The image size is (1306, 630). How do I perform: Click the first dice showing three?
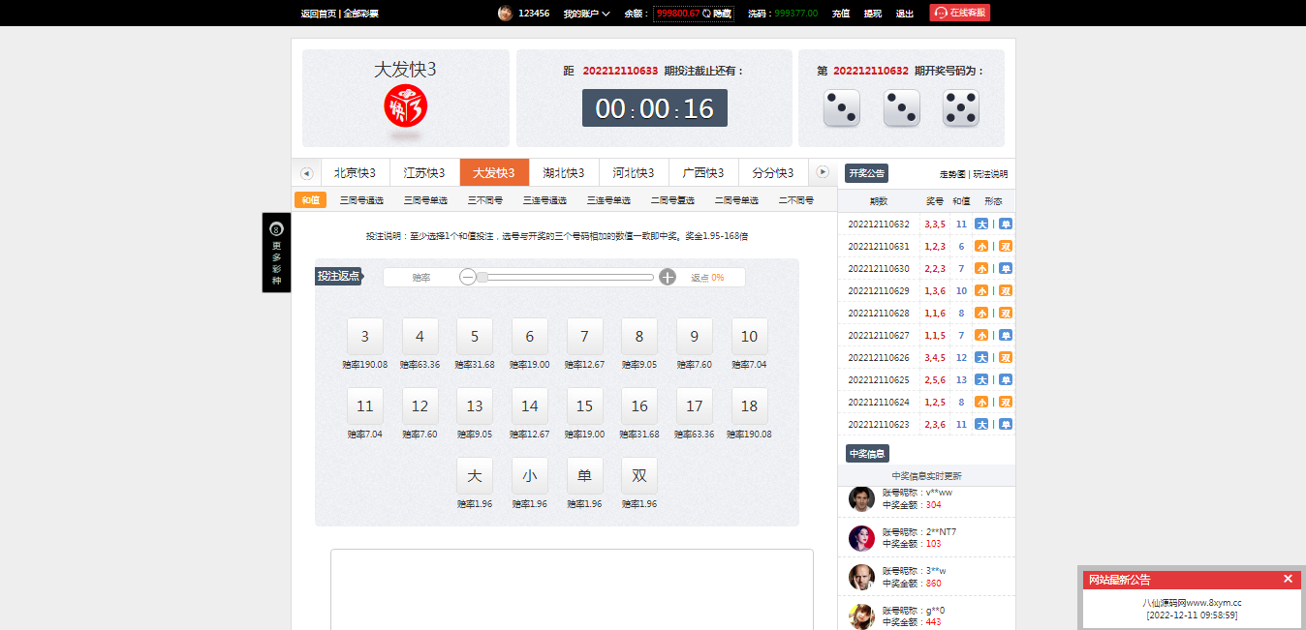tap(841, 107)
